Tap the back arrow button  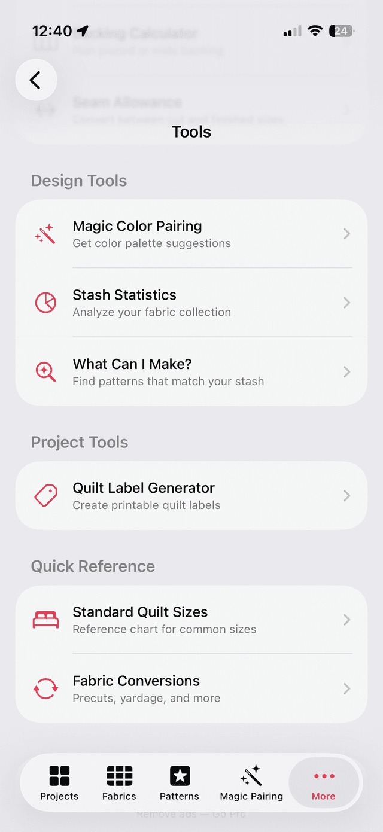(36, 80)
